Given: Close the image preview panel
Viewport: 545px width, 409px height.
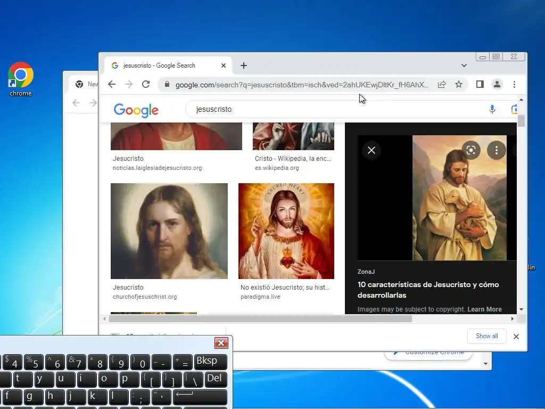Looking at the screenshot, I should 371,150.
